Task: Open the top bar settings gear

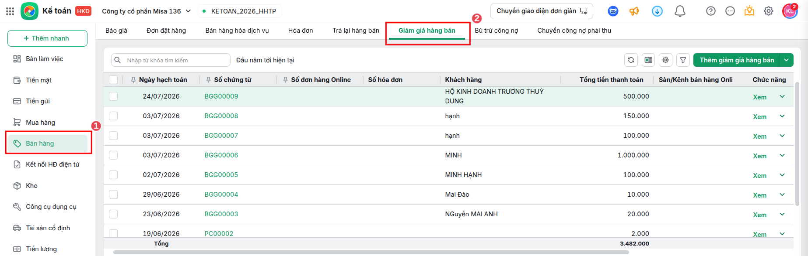Action: pyautogui.click(x=769, y=11)
